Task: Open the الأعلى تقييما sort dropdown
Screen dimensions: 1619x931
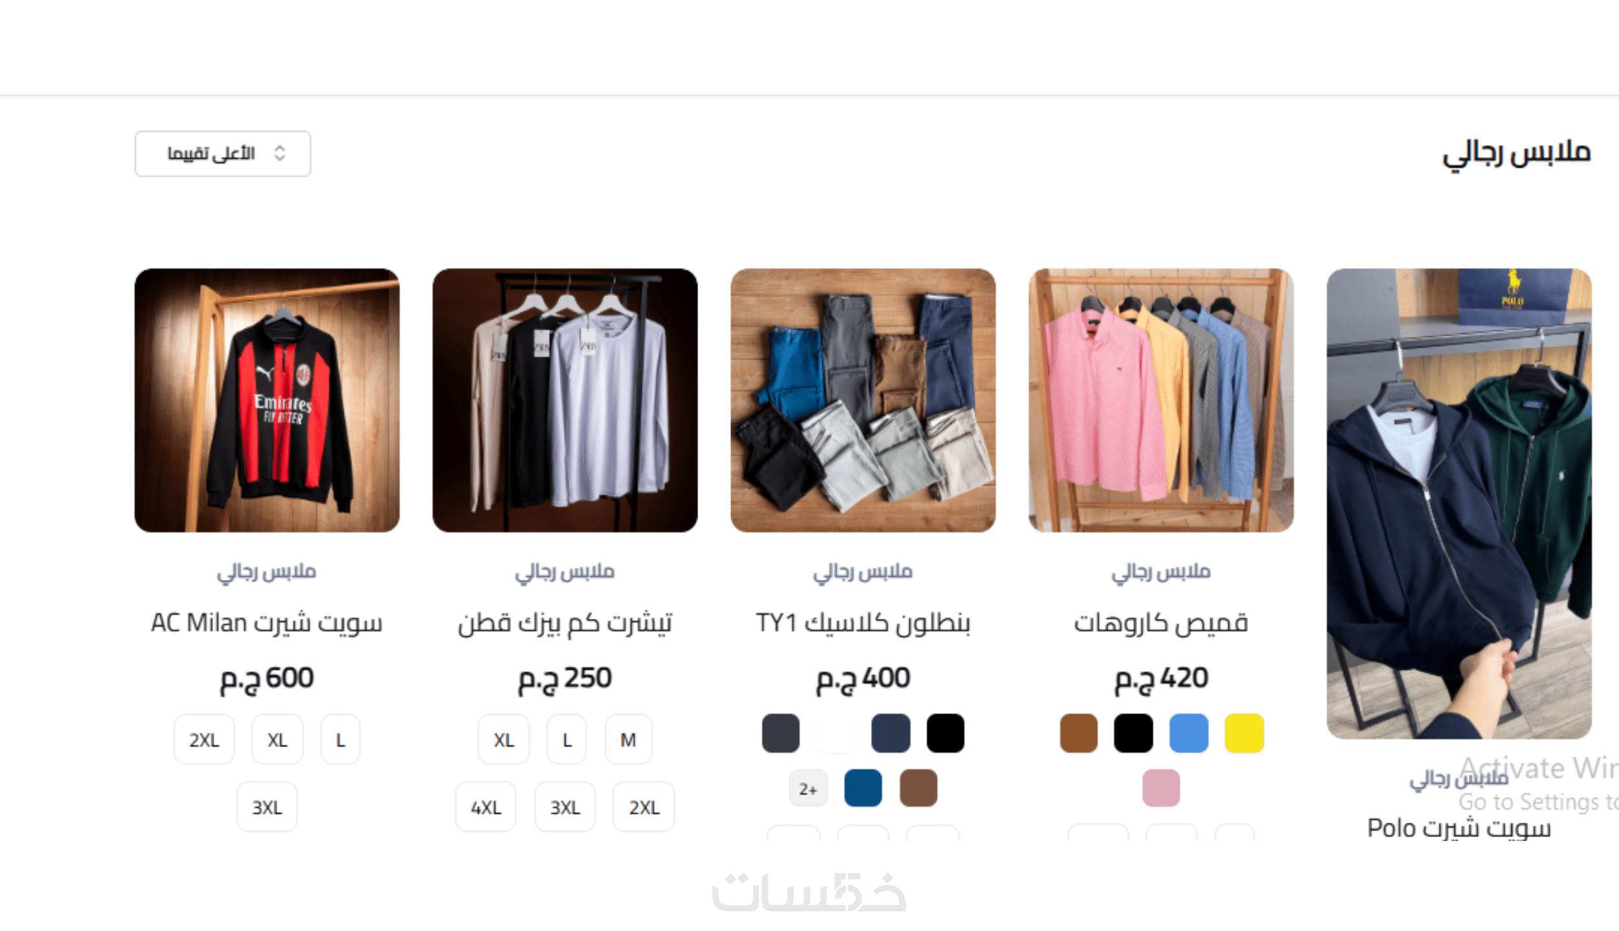Action: [222, 153]
